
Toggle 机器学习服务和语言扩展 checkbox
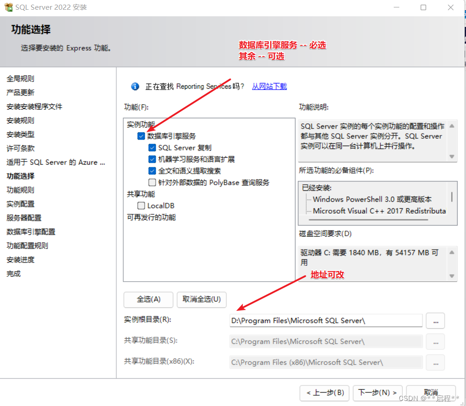point(152,159)
